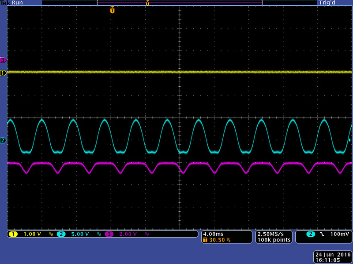Click the channel 1 yellow ground marker

(3, 73)
